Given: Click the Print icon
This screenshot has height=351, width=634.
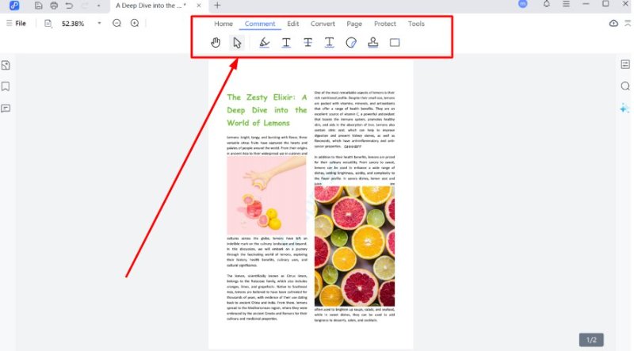Looking at the screenshot, I should 54,6.
